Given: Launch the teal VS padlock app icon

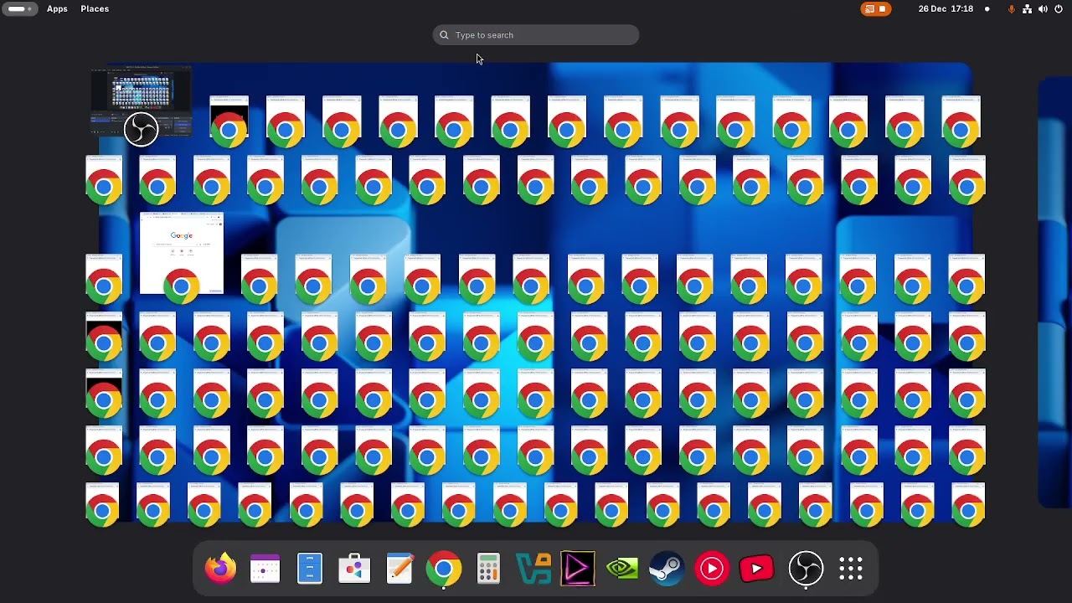Looking at the screenshot, I should [x=533, y=569].
